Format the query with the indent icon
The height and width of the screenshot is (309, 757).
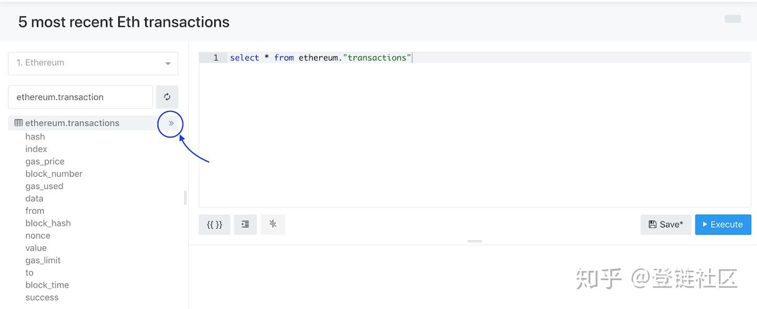pos(245,225)
